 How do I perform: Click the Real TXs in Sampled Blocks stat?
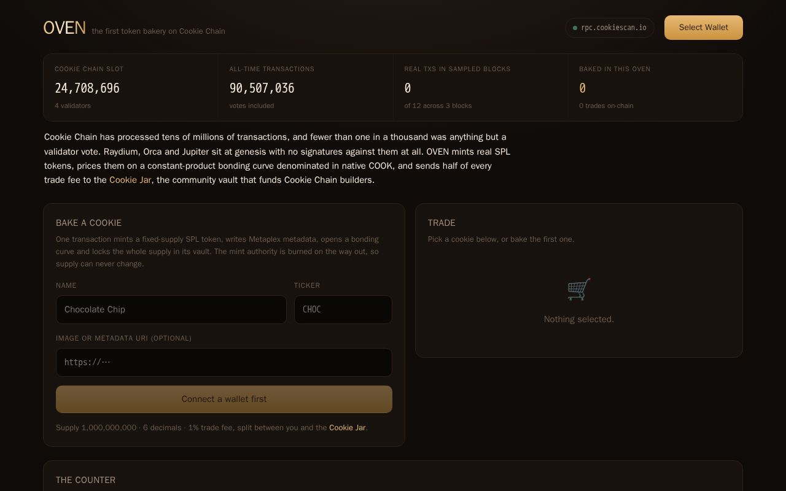pyautogui.click(x=481, y=87)
